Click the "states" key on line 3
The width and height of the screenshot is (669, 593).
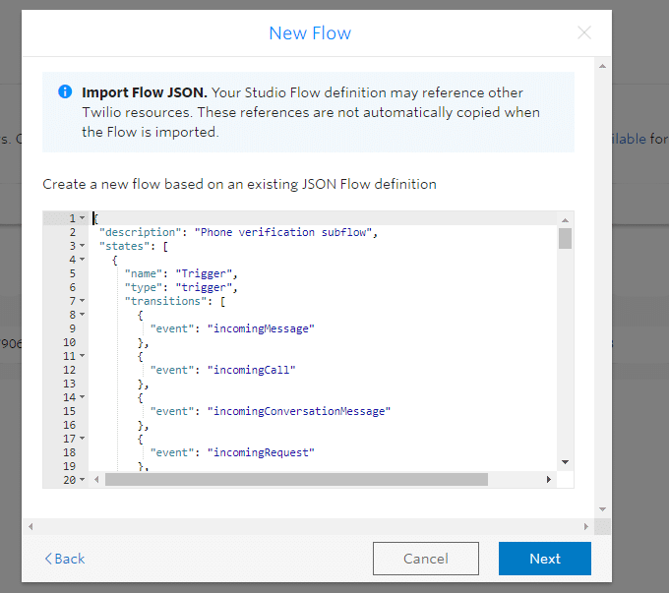click(x=124, y=246)
